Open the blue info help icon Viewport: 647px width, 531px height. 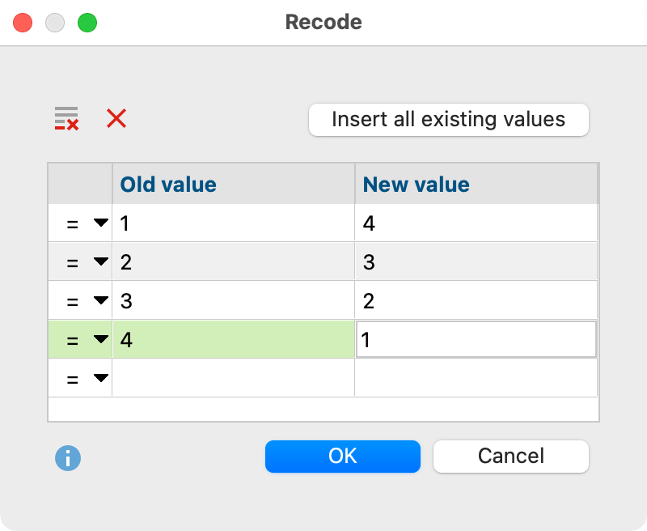68,458
